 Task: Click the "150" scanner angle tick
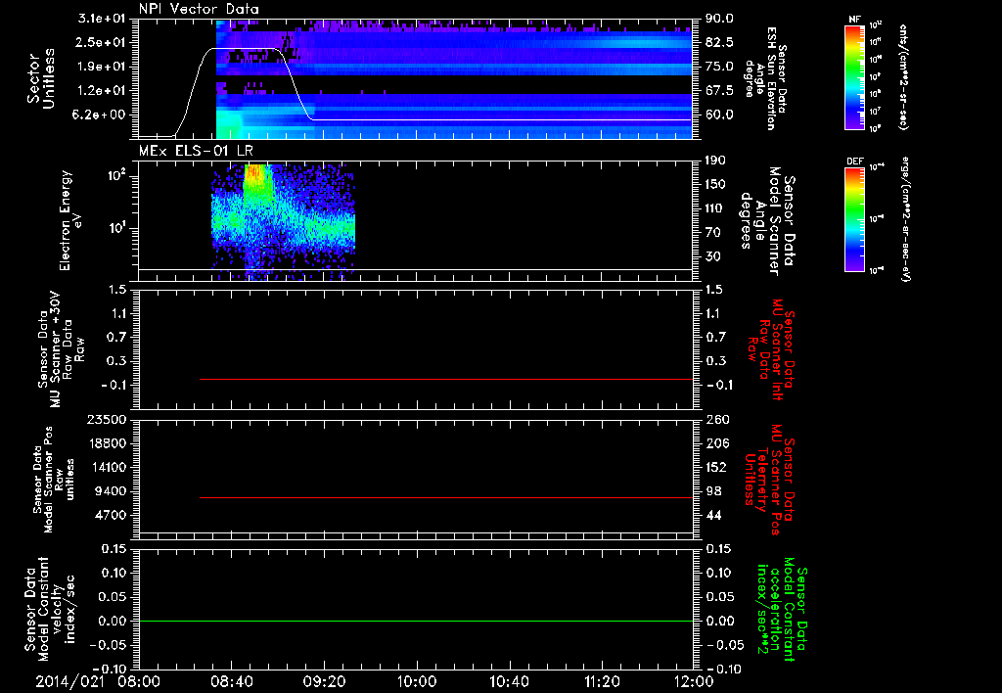[x=715, y=184]
